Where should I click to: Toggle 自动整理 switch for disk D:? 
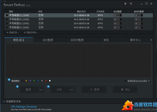coord(117,19)
